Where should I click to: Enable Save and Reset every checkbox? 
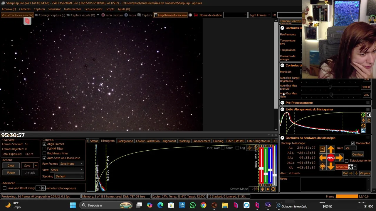[4, 188]
